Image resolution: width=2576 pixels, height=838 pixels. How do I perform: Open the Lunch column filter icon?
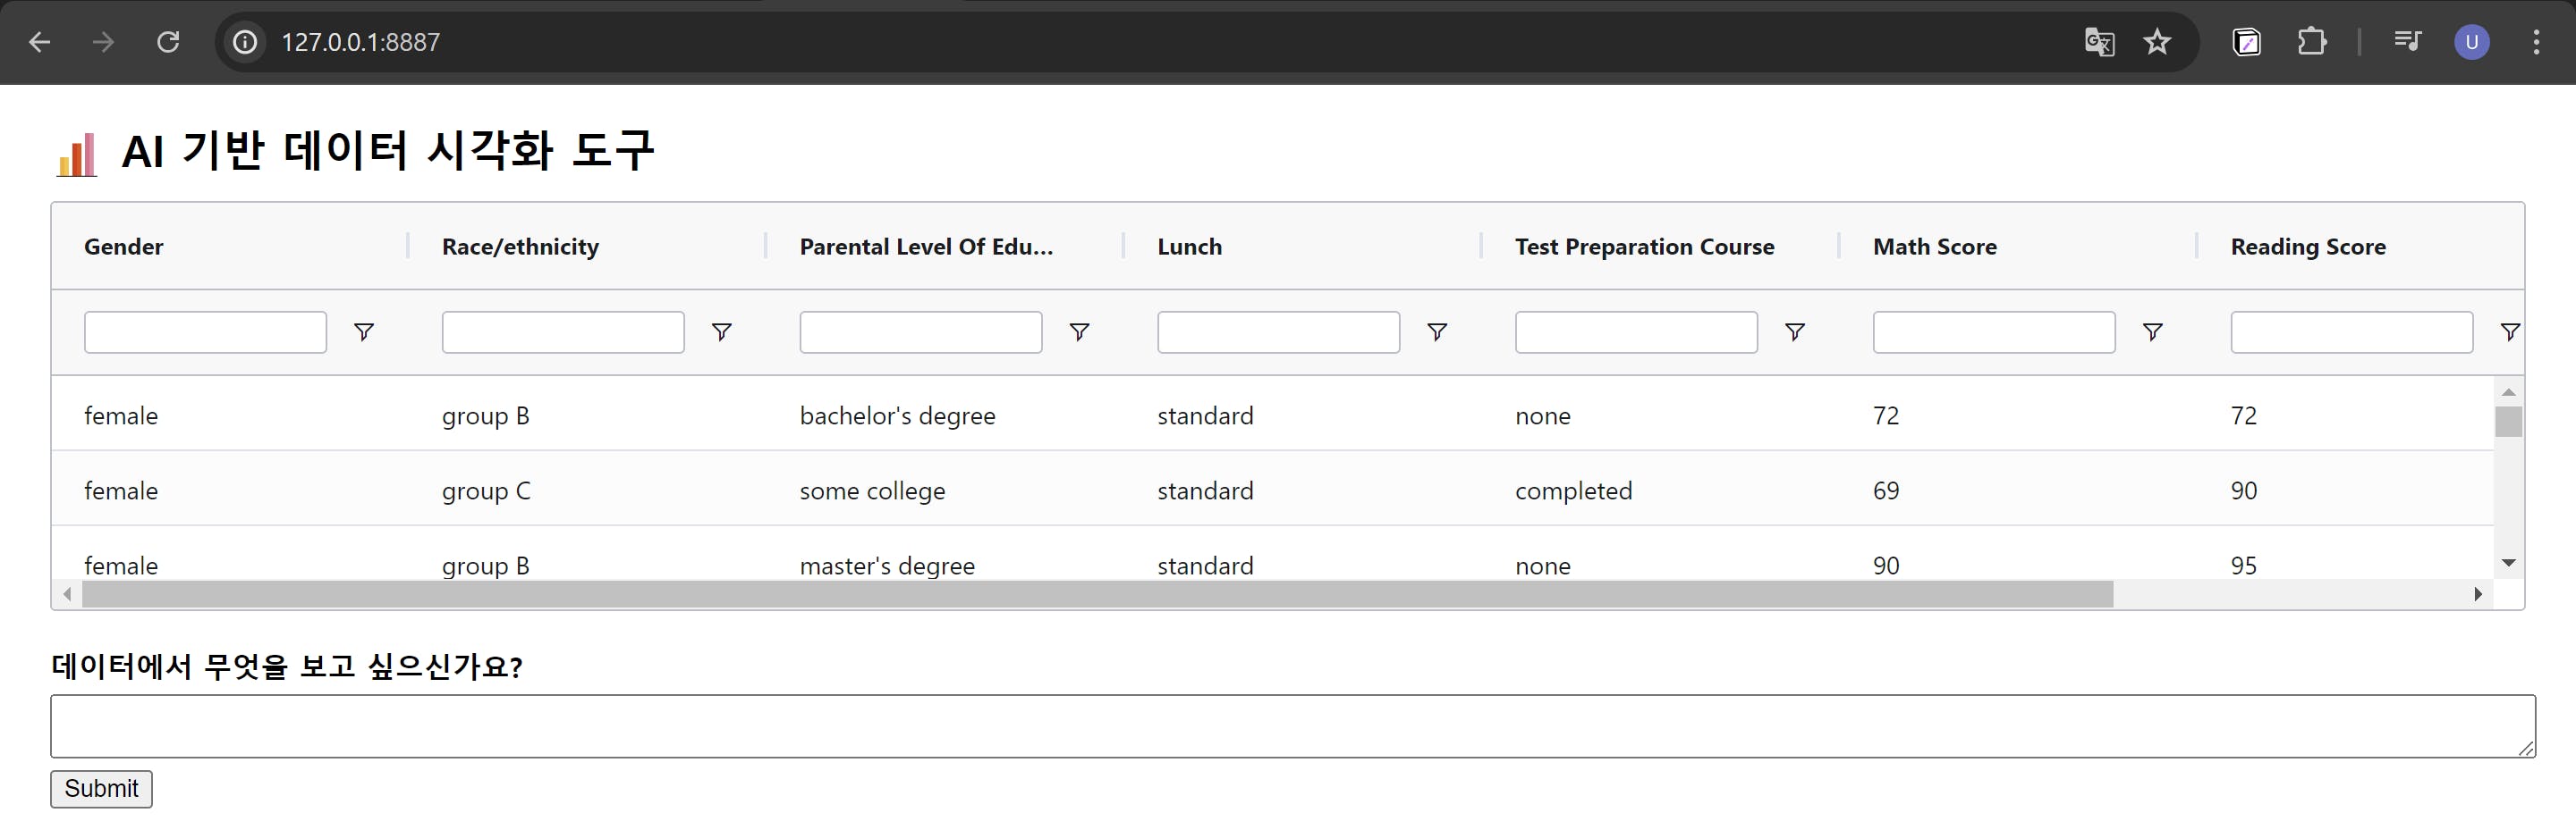[1437, 331]
